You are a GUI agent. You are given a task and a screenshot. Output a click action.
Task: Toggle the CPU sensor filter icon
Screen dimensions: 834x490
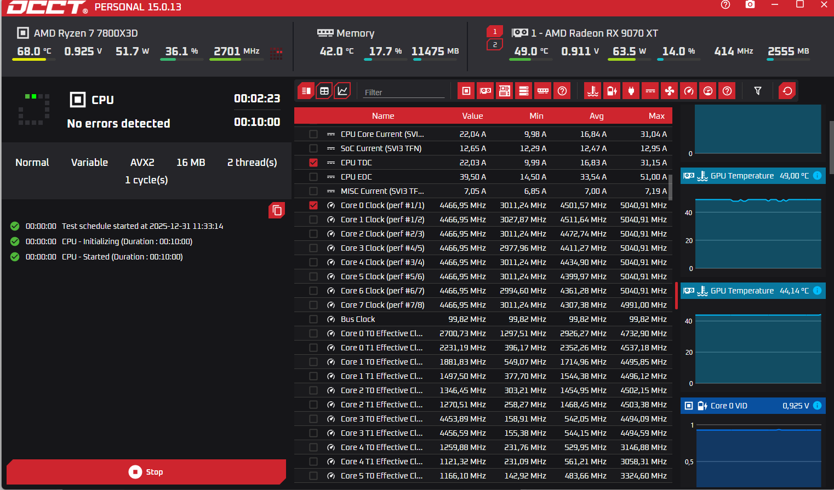(x=466, y=91)
